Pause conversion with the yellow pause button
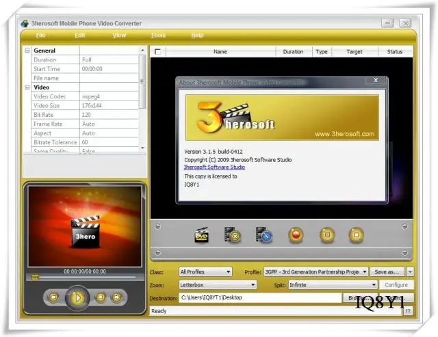438x337 pixels. pos(327,235)
